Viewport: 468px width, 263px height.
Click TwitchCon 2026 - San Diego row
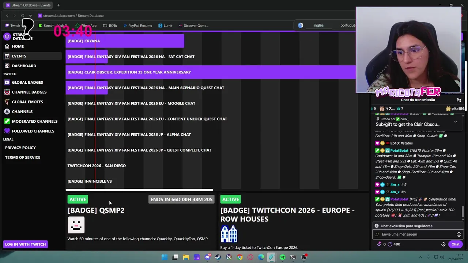tap(97, 166)
